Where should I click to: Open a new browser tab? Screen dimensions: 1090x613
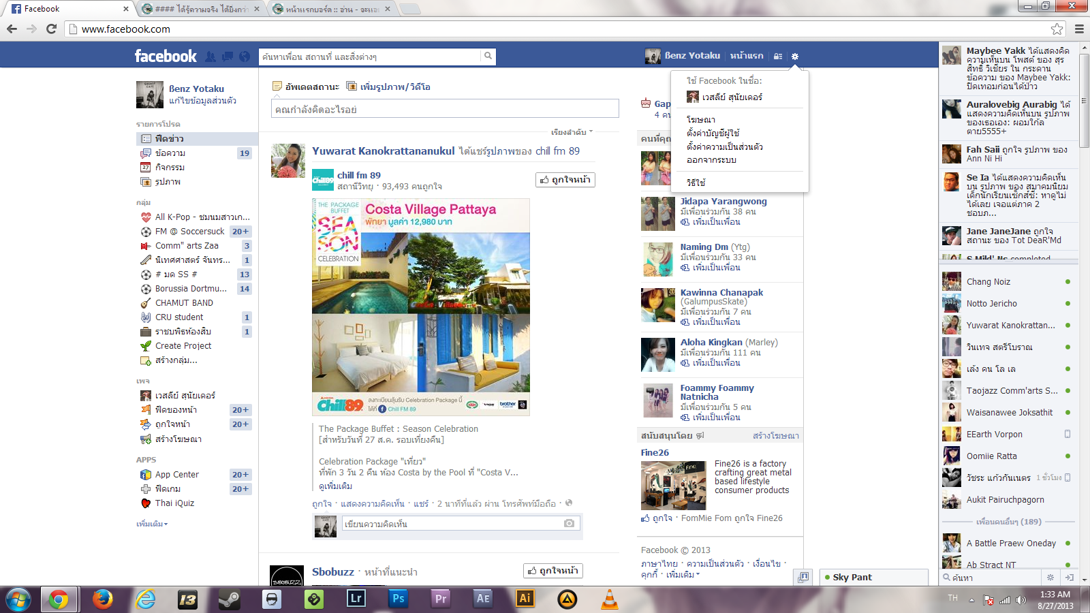[x=409, y=9]
